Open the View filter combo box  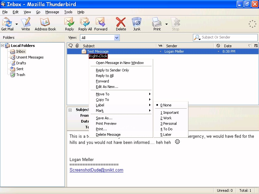(100, 38)
